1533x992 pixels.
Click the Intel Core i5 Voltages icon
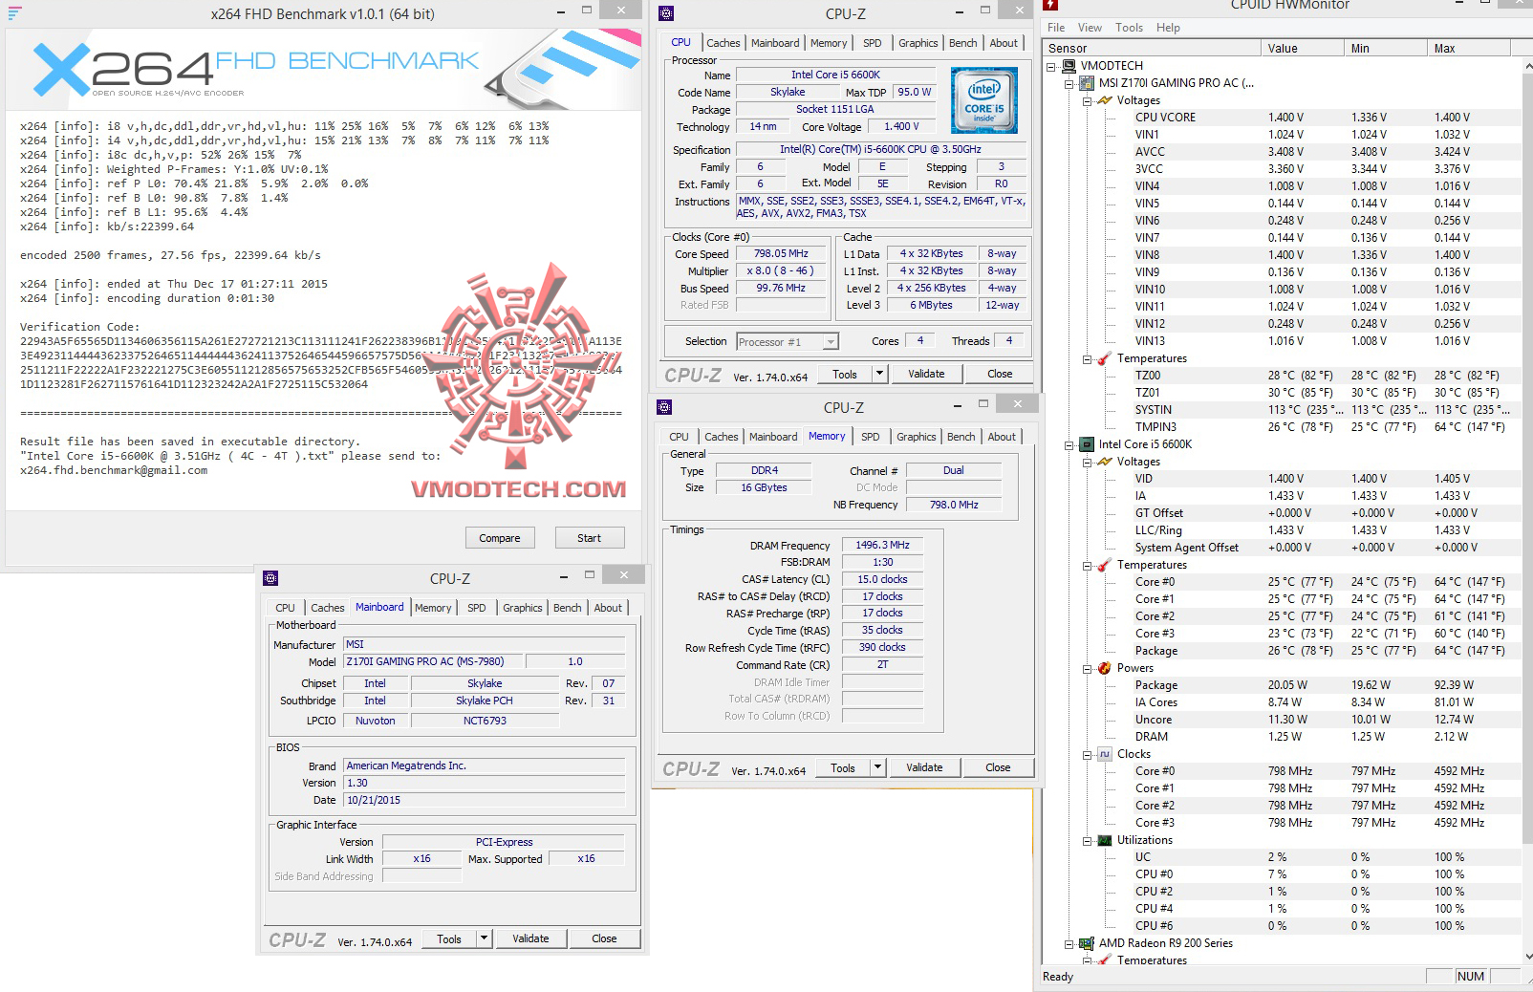[1105, 462]
